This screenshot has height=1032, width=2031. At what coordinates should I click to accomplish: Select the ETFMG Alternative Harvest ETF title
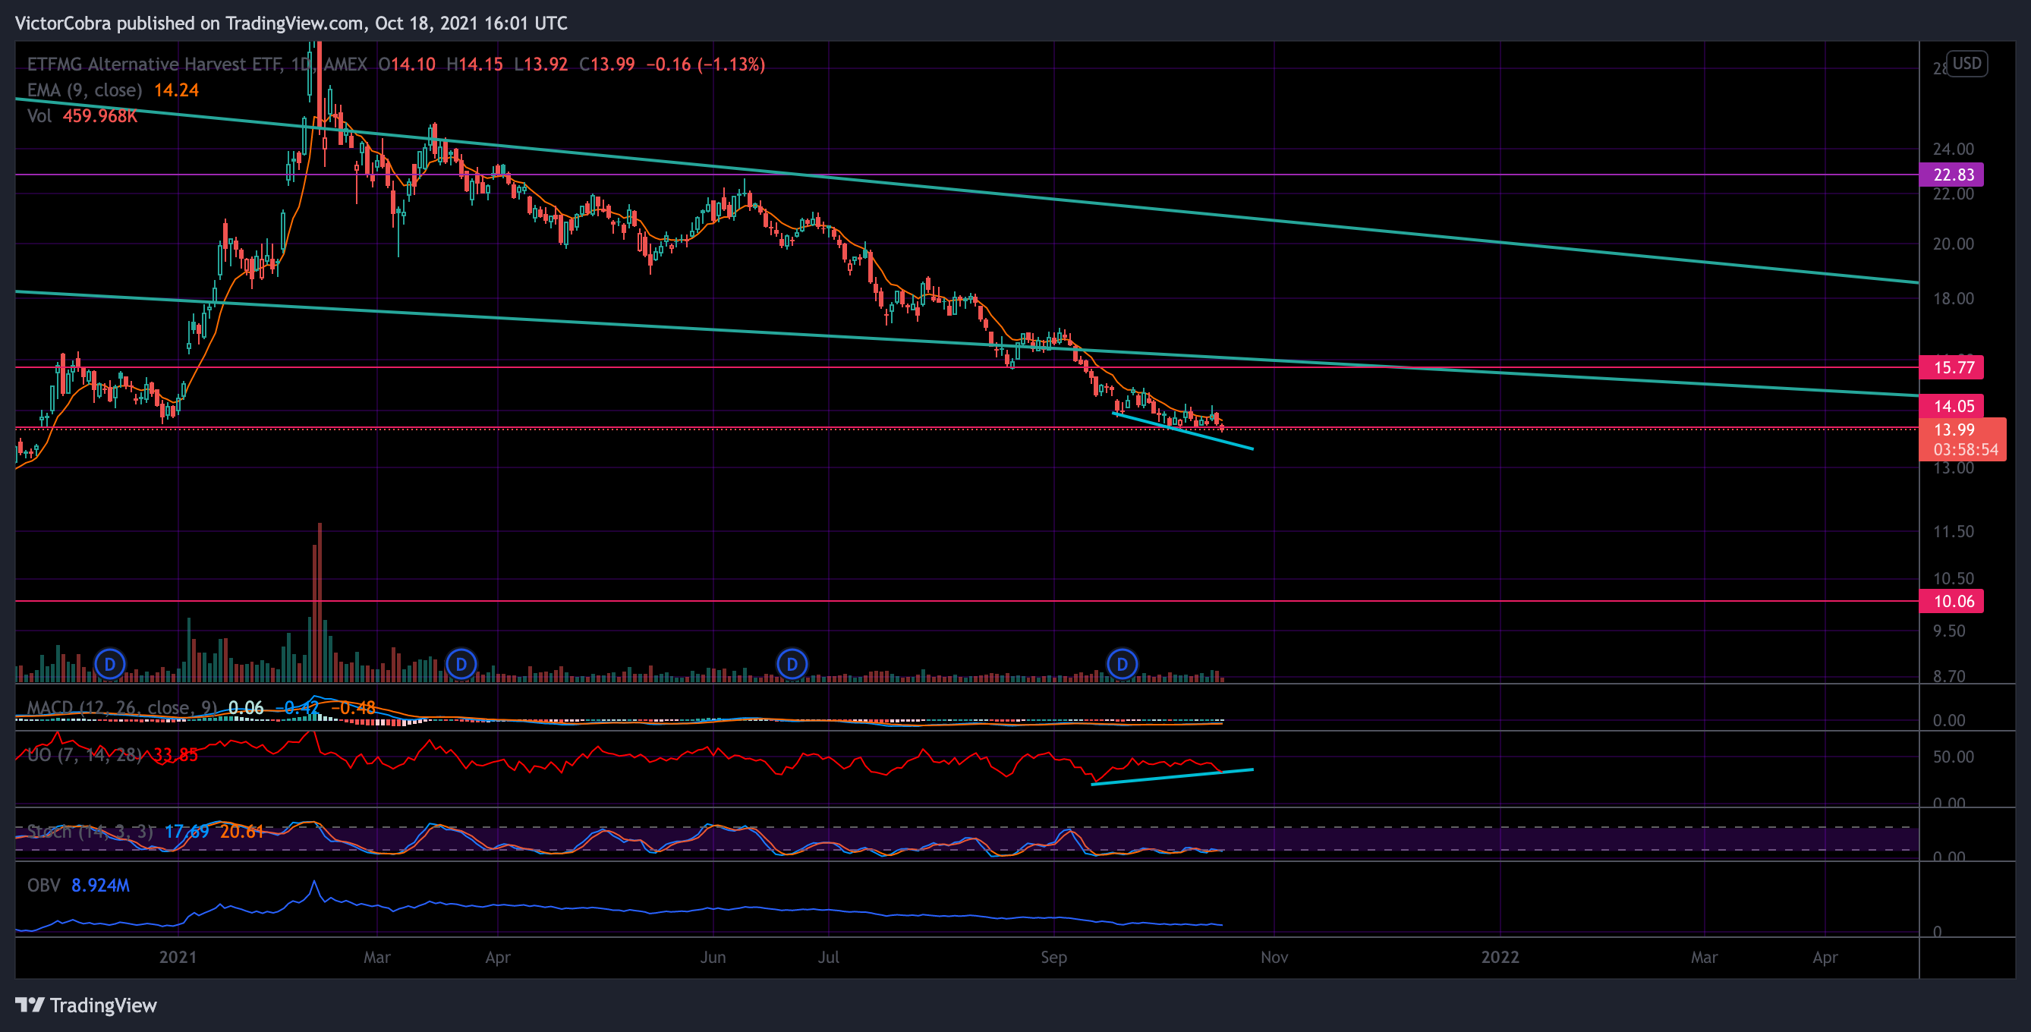click(154, 64)
